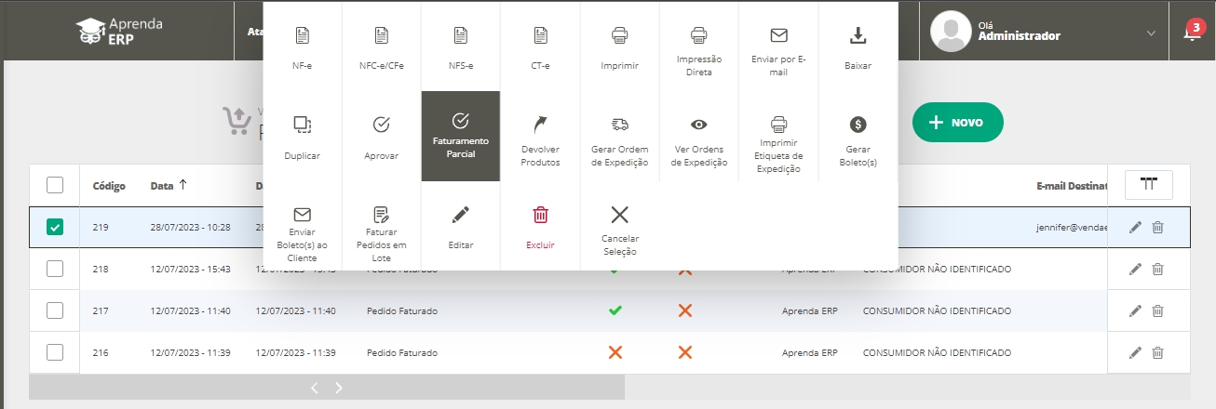
Task: Open the column settings button above table
Action: (x=1148, y=185)
